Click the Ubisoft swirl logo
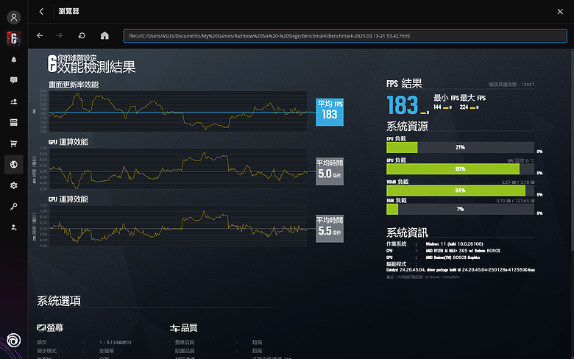Viewport: 574px width, 359px height. point(13,341)
